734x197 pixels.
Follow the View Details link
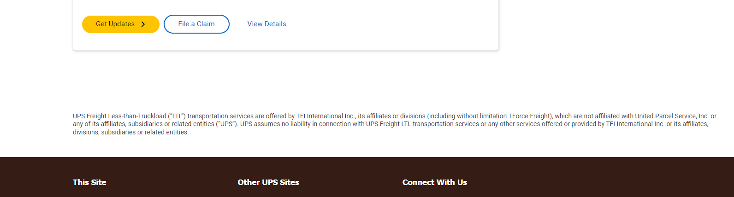[x=266, y=24]
